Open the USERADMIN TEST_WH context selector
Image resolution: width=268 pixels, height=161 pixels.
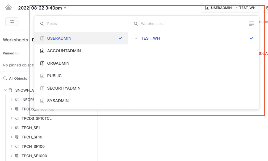click(x=230, y=8)
